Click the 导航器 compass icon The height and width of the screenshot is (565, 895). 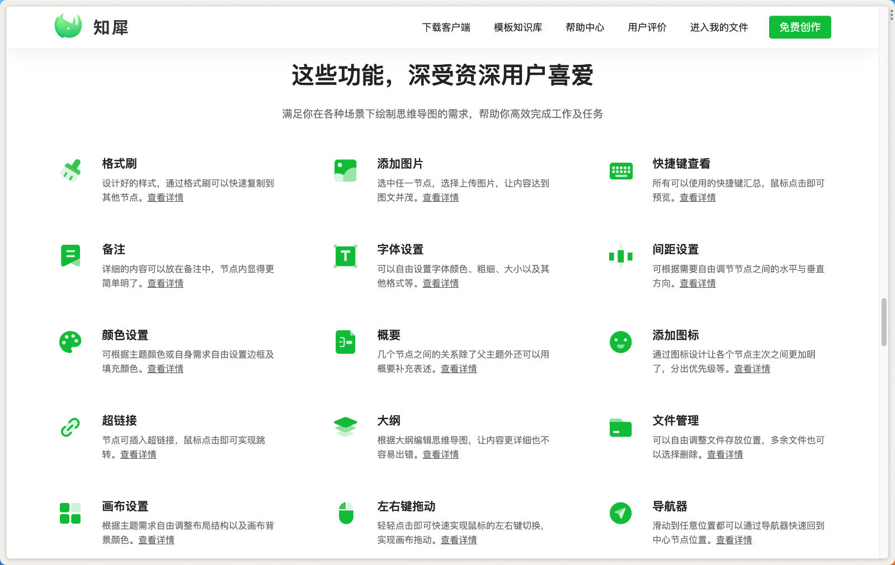point(620,513)
